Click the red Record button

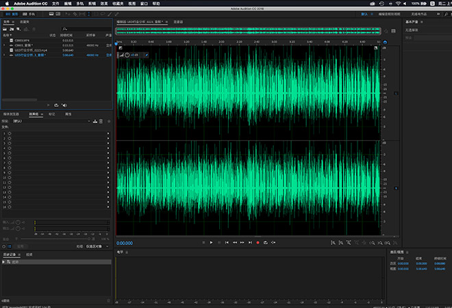click(x=258, y=242)
